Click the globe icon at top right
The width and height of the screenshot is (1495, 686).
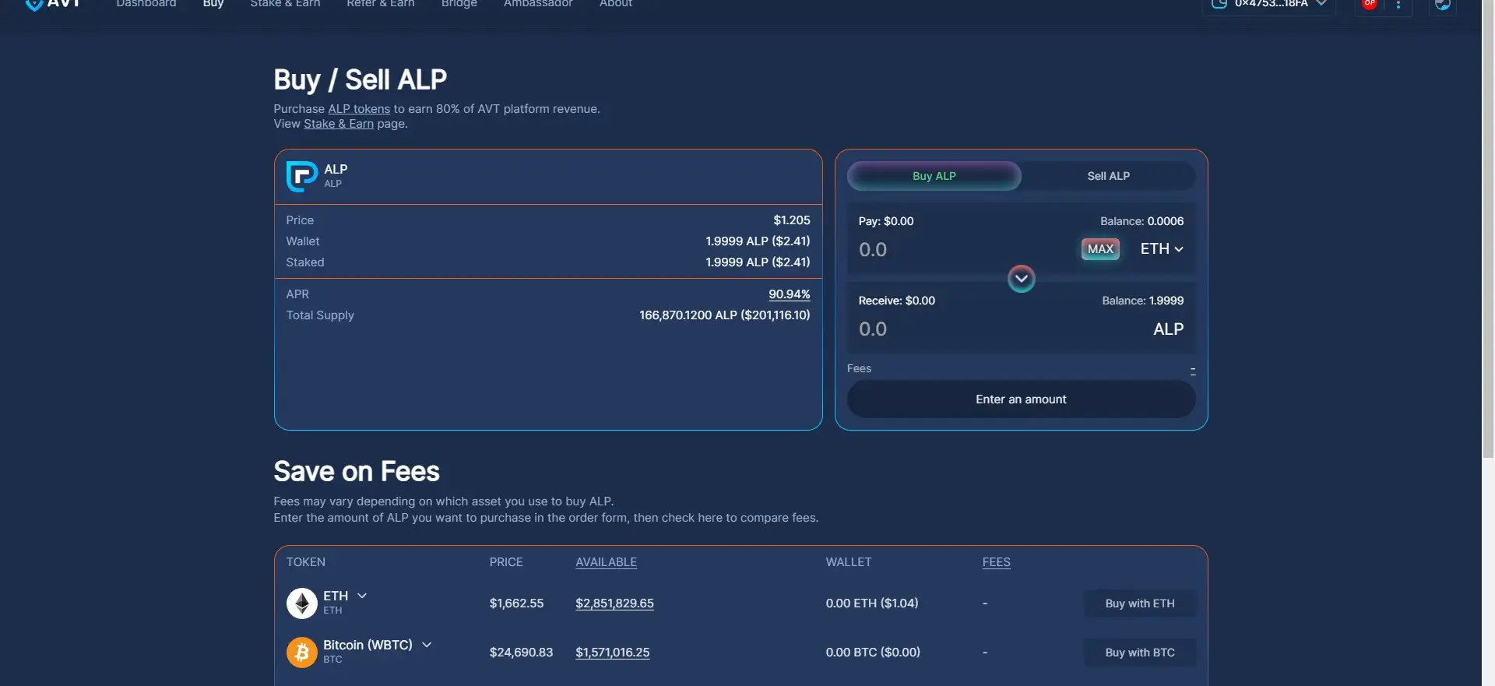coord(1442,5)
